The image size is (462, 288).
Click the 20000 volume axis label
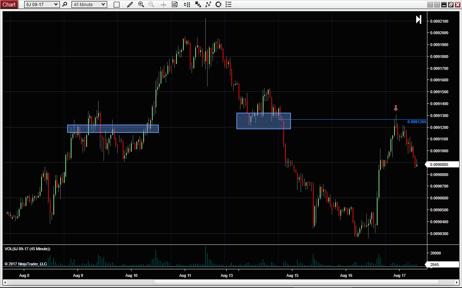[436, 253]
